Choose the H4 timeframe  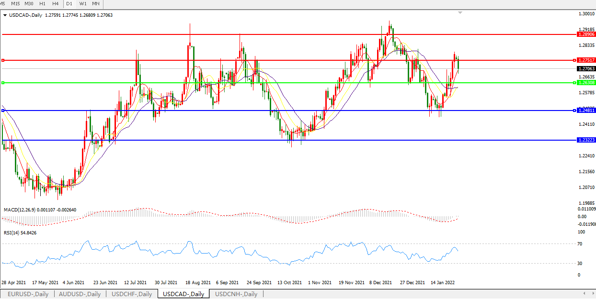click(56, 3)
